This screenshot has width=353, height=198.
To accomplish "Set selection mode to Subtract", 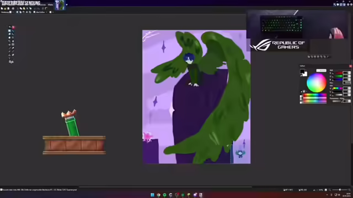I will (24, 12).
